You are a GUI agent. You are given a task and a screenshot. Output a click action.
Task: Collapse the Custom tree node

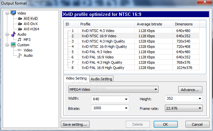7,45
